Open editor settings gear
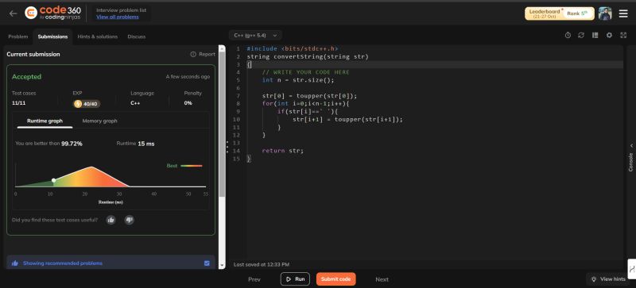The width and height of the screenshot is (636, 288). coord(609,35)
